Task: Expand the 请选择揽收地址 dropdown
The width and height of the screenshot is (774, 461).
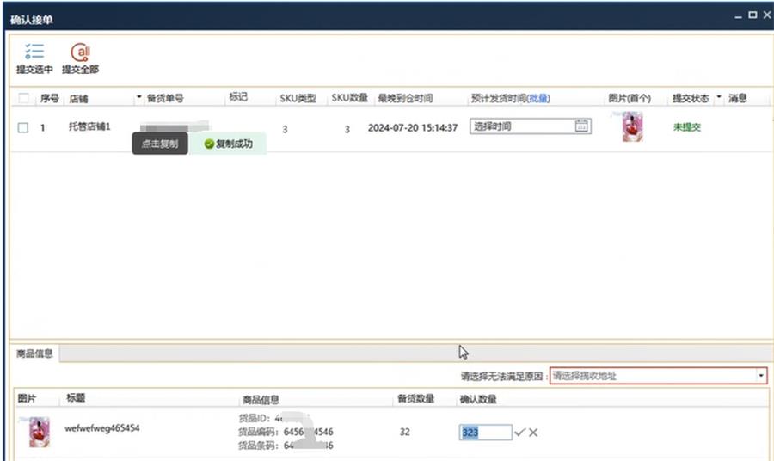Action: [761, 376]
